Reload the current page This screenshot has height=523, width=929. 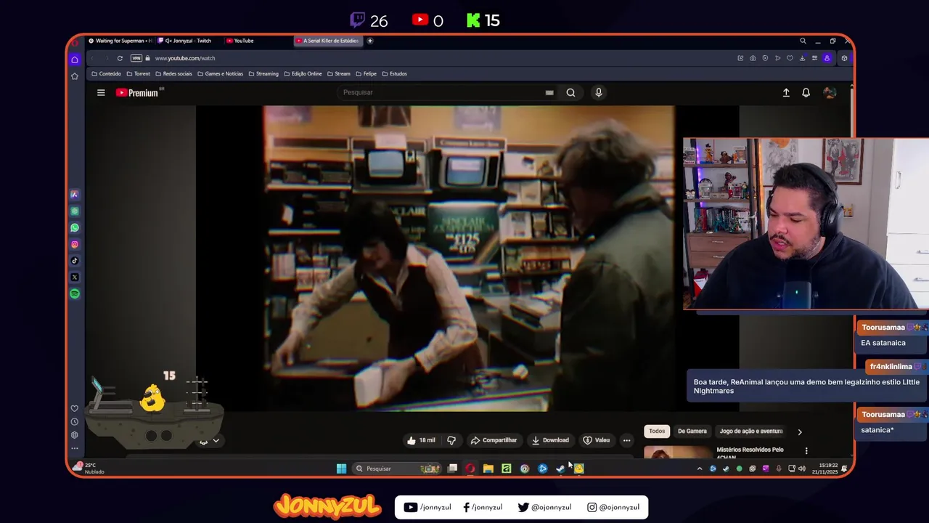(120, 58)
